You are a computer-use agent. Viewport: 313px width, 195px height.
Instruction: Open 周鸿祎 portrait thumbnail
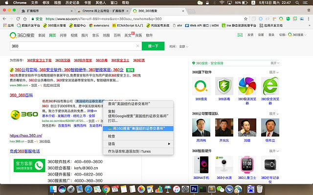(201, 127)
